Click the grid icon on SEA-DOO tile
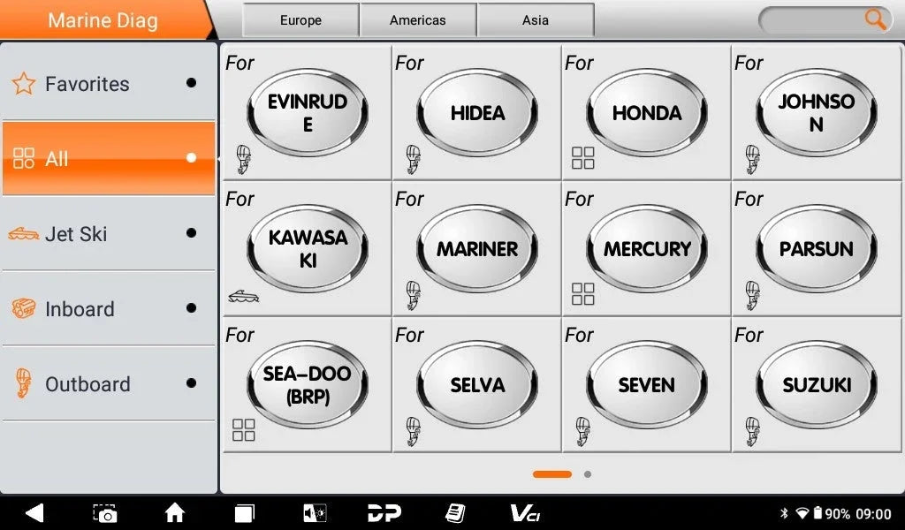This screenshot has height=530, width=905. tap(244, 429)
